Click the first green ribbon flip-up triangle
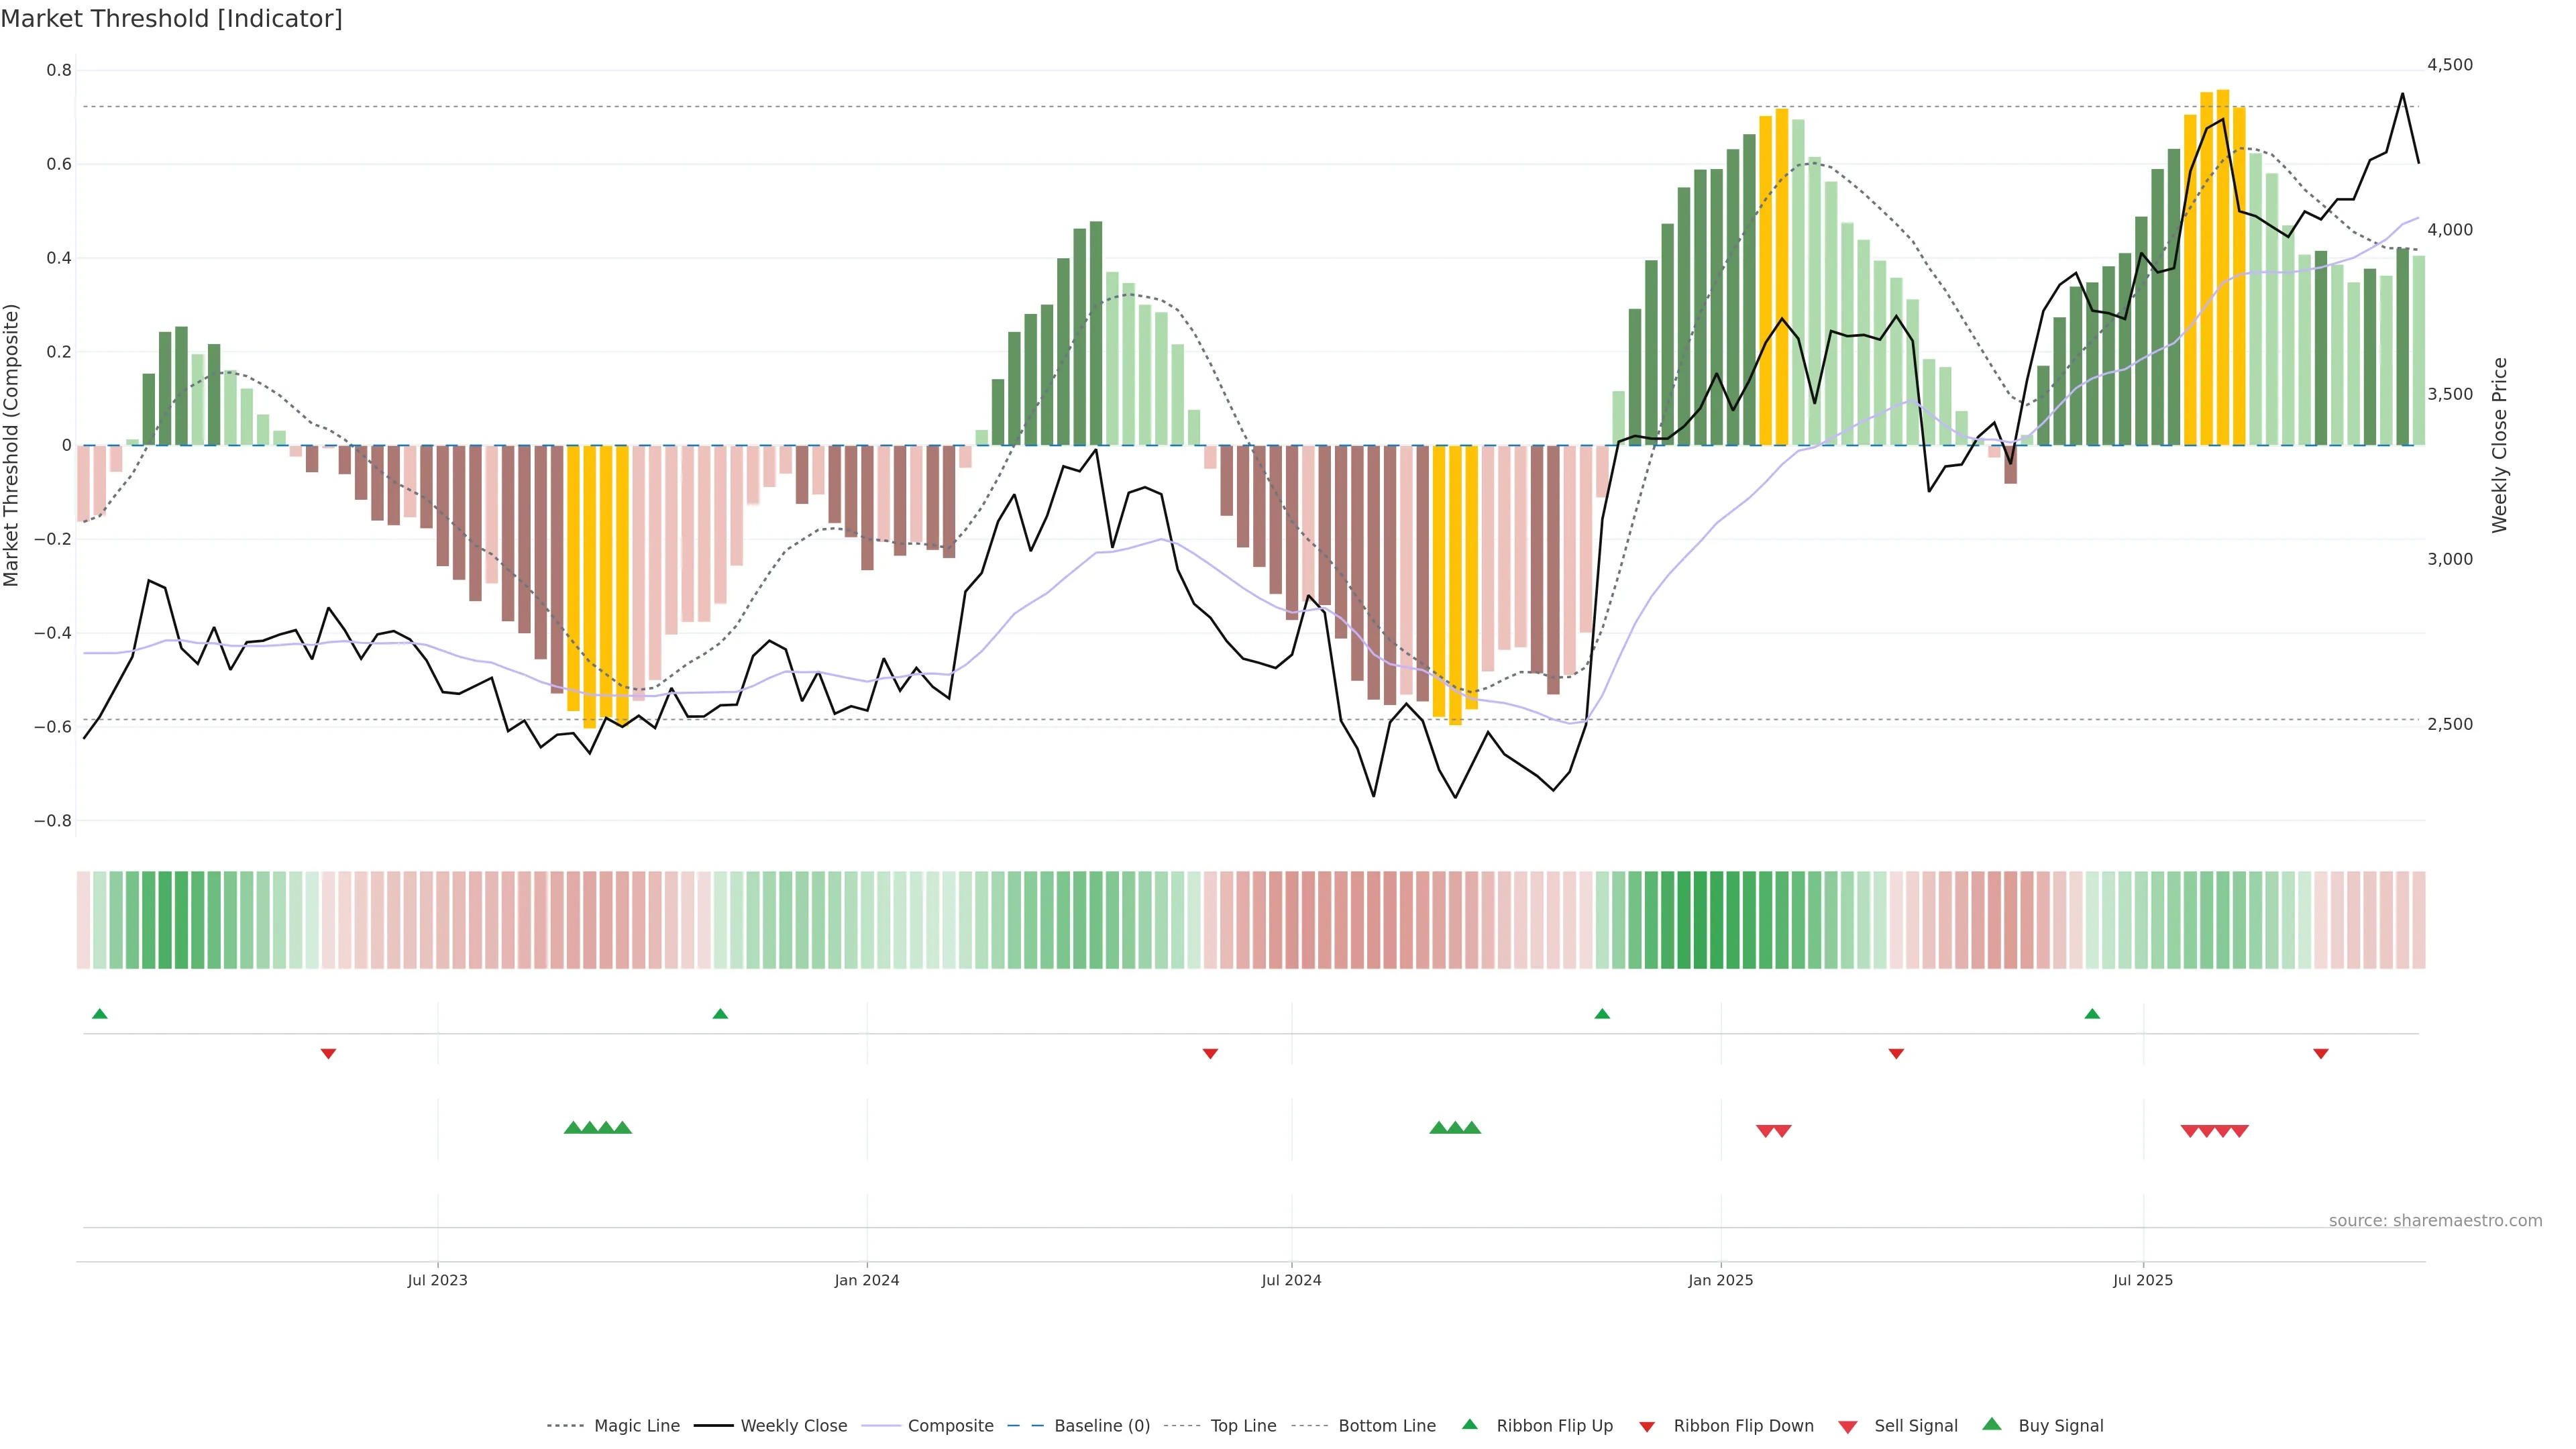 pyautogui.click(x=99, y=1014)
